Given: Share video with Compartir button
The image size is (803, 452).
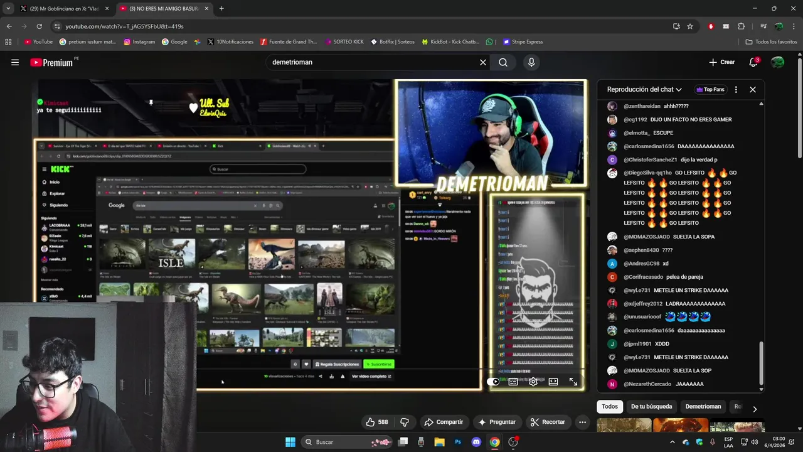Looking at the screenshot, I should [x=444, y=422].
